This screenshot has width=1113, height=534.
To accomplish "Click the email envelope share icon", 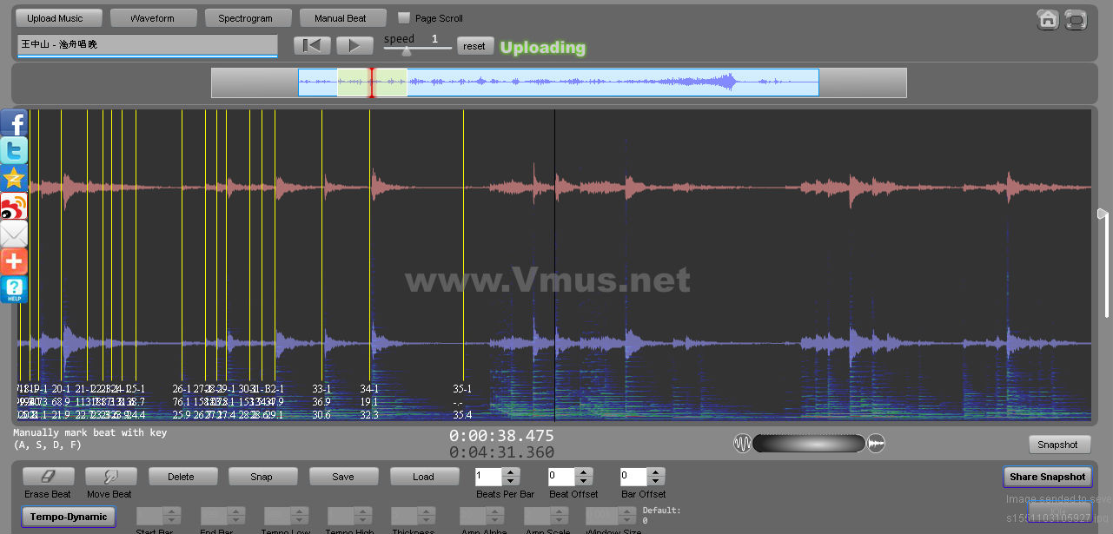I will click(x=14, y=234).
